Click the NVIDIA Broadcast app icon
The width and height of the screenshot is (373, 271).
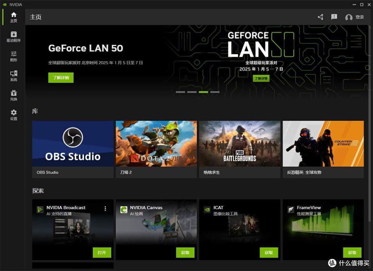pyautogui.click(x=40, y=209)
